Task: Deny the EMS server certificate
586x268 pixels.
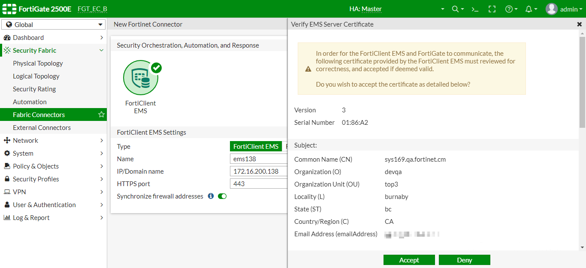Action: point(465,260)
